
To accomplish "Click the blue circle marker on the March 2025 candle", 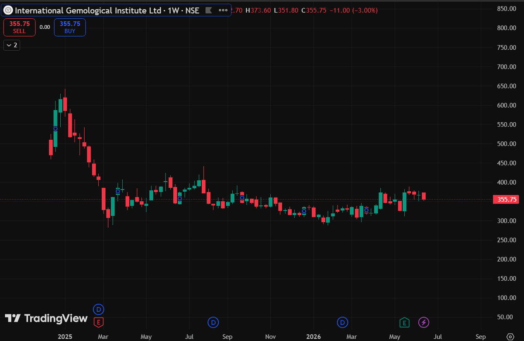I will (118, 191).
